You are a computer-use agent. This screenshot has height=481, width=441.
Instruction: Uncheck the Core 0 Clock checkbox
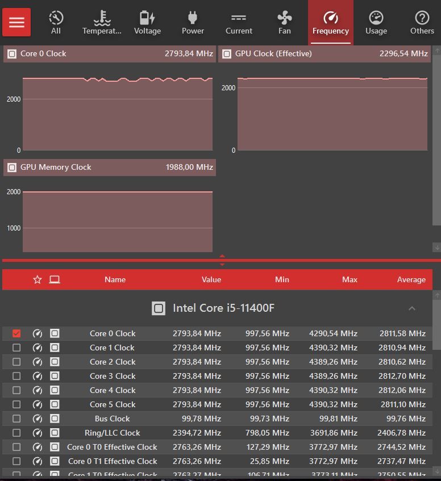[x=16, y=333]
